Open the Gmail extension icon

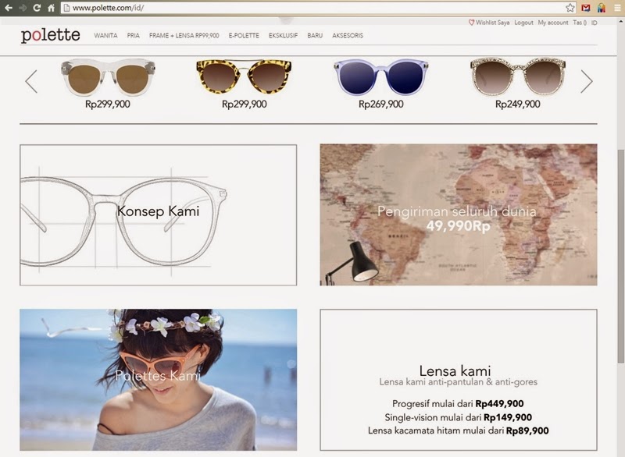click(585, 8)
